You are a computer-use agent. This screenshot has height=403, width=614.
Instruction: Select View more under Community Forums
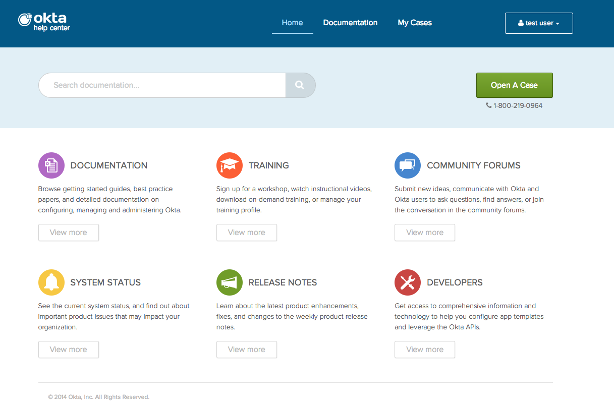pos(425,233)
